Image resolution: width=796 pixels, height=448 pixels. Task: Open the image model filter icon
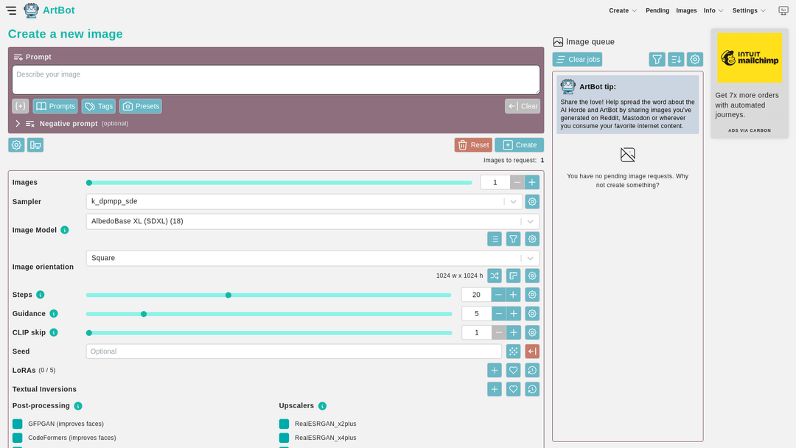(x=513, y=239)
